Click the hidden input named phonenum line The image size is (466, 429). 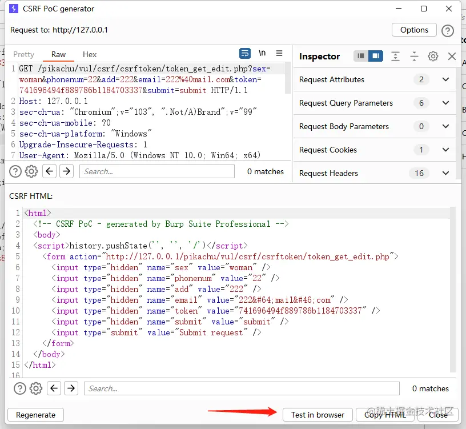[165, 278]
